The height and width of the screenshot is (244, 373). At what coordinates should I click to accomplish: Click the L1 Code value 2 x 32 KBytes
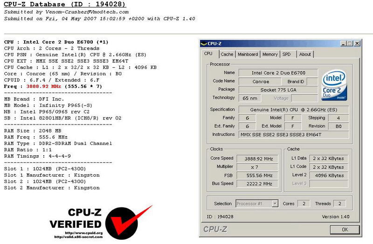(x=329, y=167)
